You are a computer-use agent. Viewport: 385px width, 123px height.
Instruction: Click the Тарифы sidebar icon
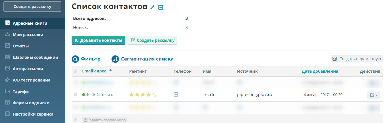coord(8,91)
